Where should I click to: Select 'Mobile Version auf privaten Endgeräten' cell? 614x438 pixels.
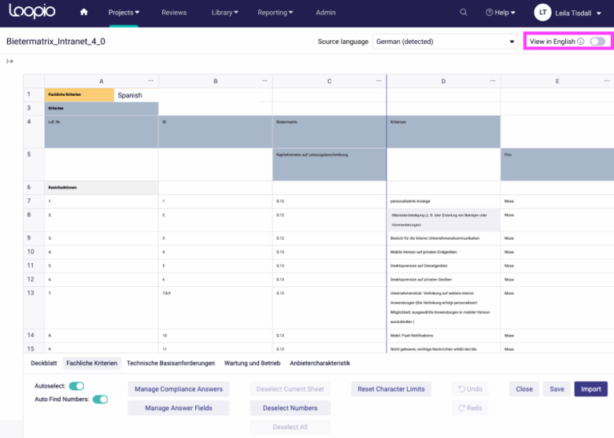[443, 252]
